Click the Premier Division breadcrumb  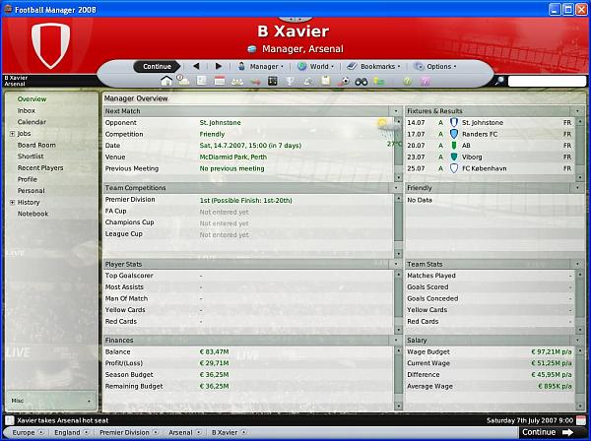click(125, 432)
